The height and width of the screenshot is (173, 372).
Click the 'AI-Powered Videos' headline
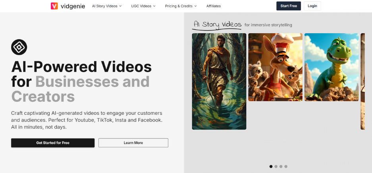(81, 67)
